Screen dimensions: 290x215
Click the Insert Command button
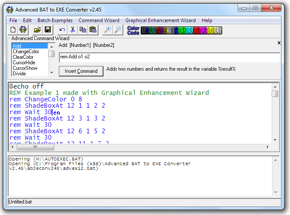point(81,71)
